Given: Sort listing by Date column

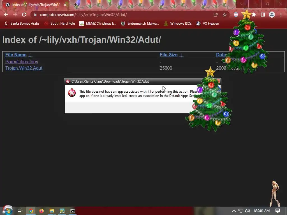Looking at the screenshot, I should [x=221, y=55].
